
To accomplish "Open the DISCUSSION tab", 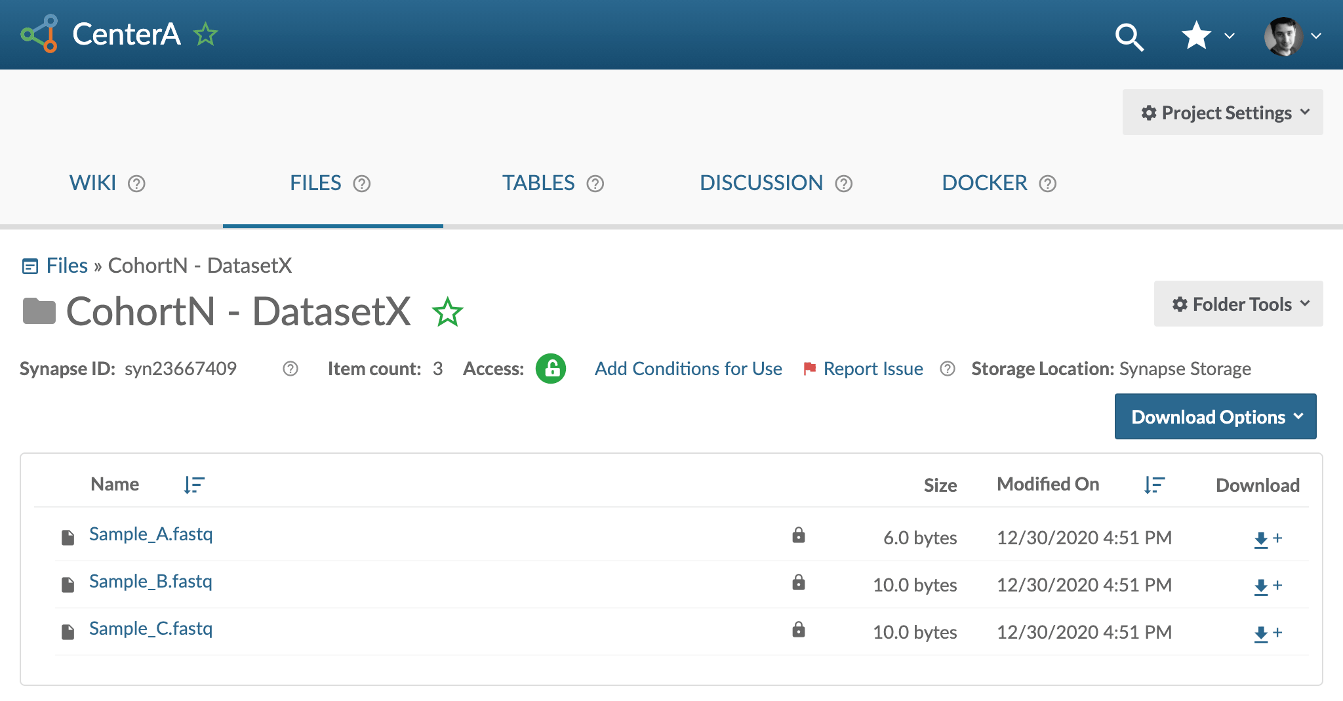I will pyautogui.click(x=761, y=183).
